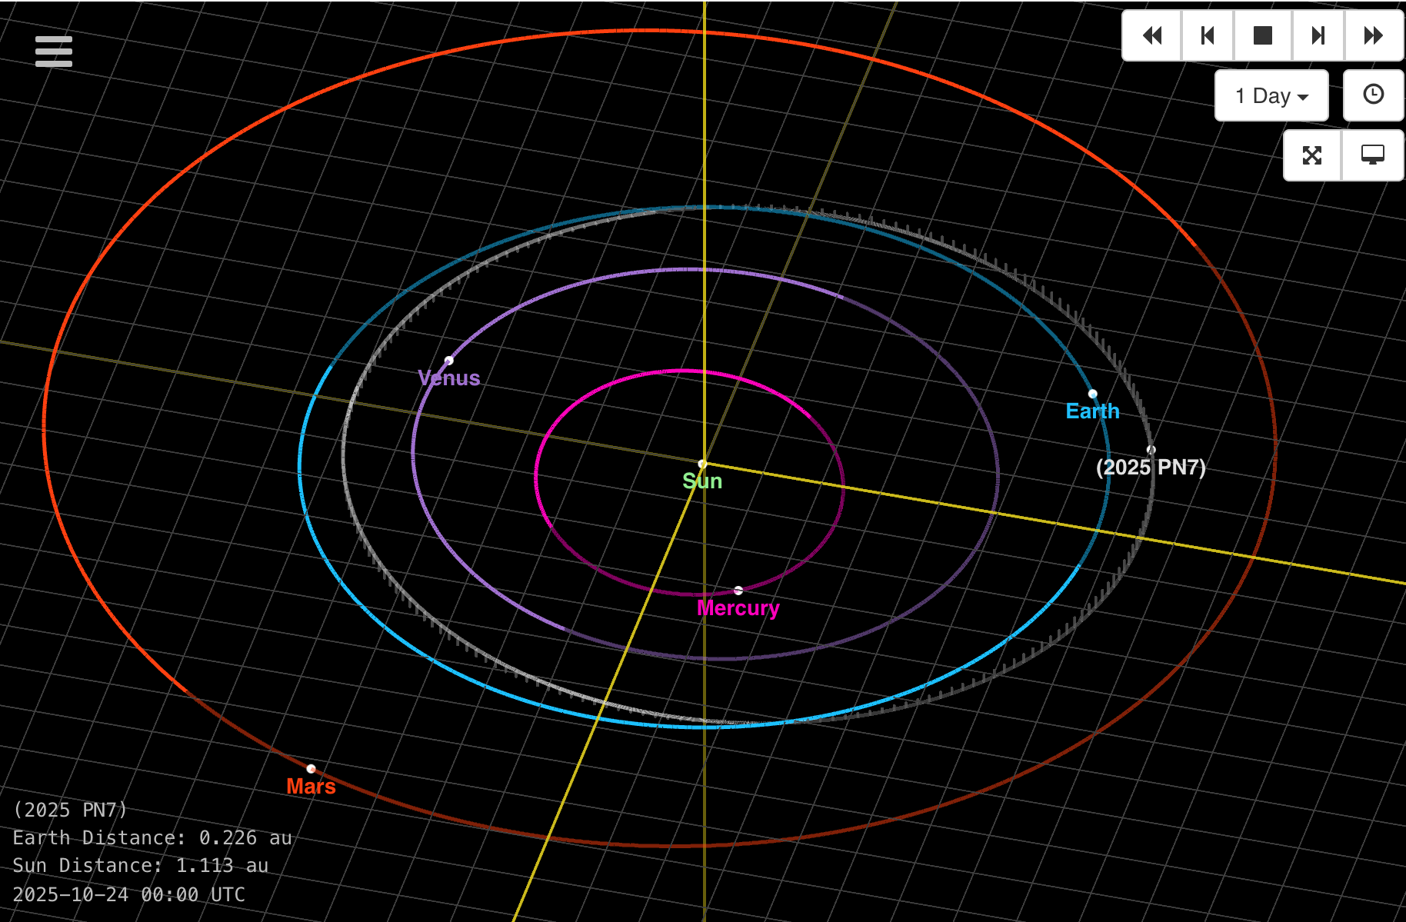
Task: Stop the orbit animation
Action: 1262,35
